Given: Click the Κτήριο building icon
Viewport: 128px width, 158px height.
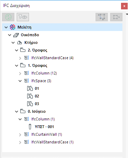Looking at the screenshot, I should [x=20, y=43].
